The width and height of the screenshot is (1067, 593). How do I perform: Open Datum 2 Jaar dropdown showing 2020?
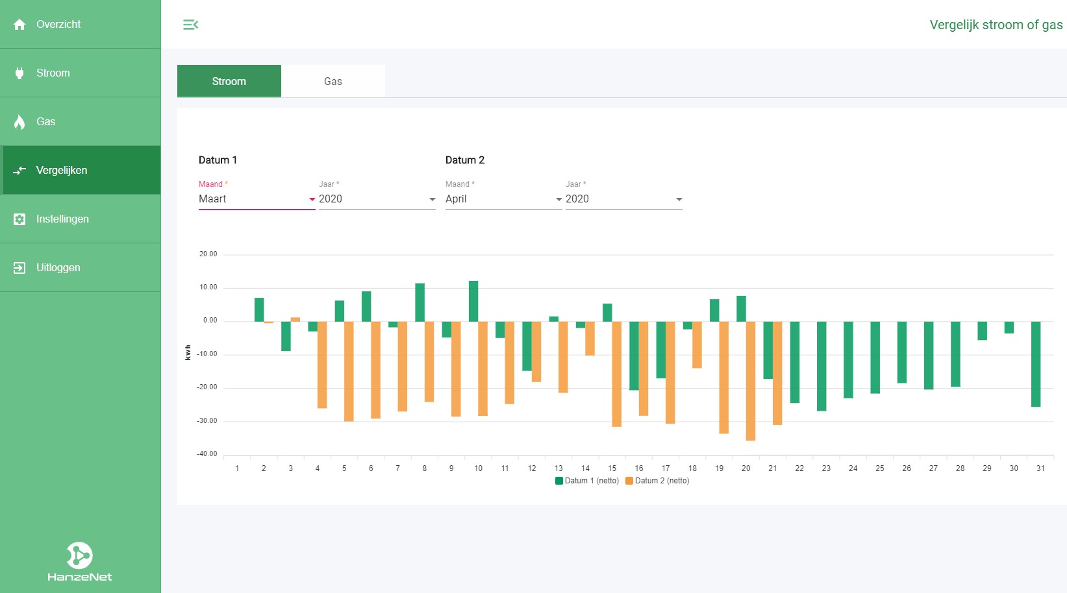(624, 199)
